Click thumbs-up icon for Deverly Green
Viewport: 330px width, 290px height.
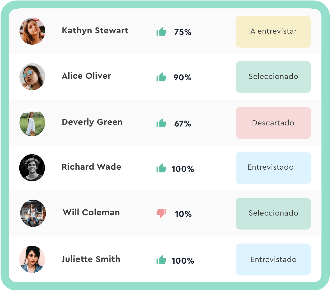point(161,123)
